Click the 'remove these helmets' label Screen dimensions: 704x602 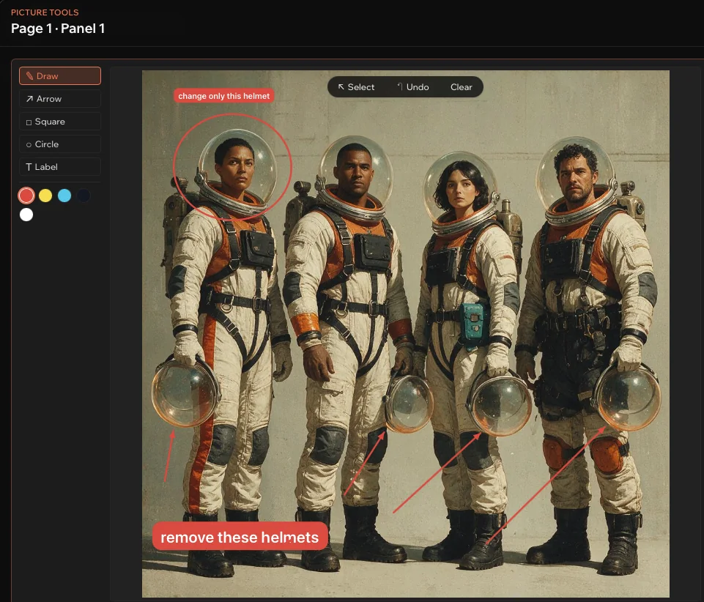240,537
